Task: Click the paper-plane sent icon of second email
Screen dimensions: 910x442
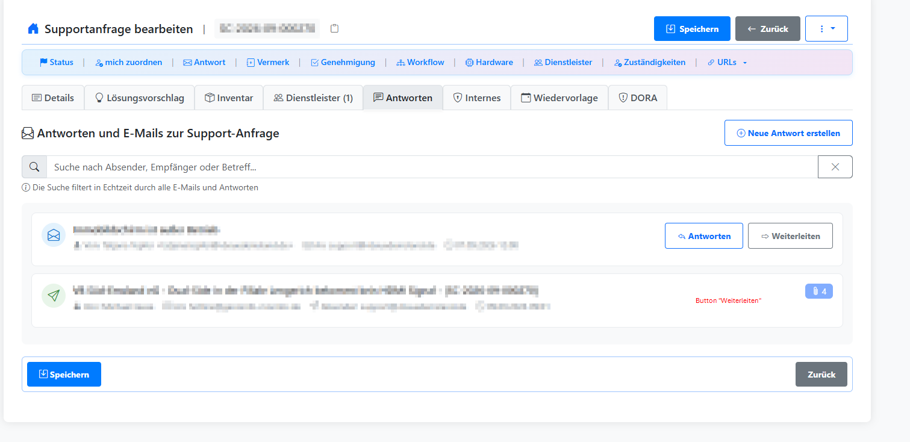Action: tap(54, 296)
